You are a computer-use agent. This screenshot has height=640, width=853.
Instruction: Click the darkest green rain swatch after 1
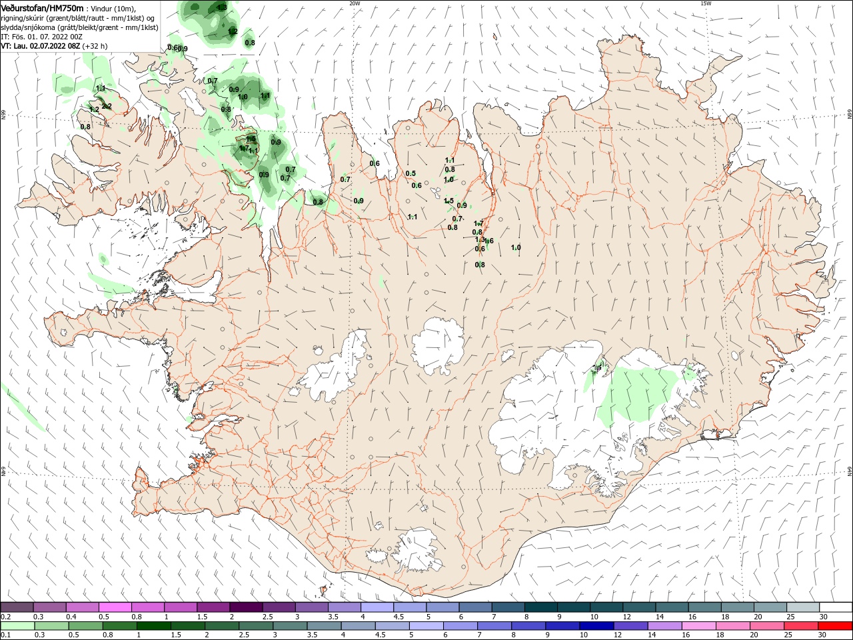153,626
